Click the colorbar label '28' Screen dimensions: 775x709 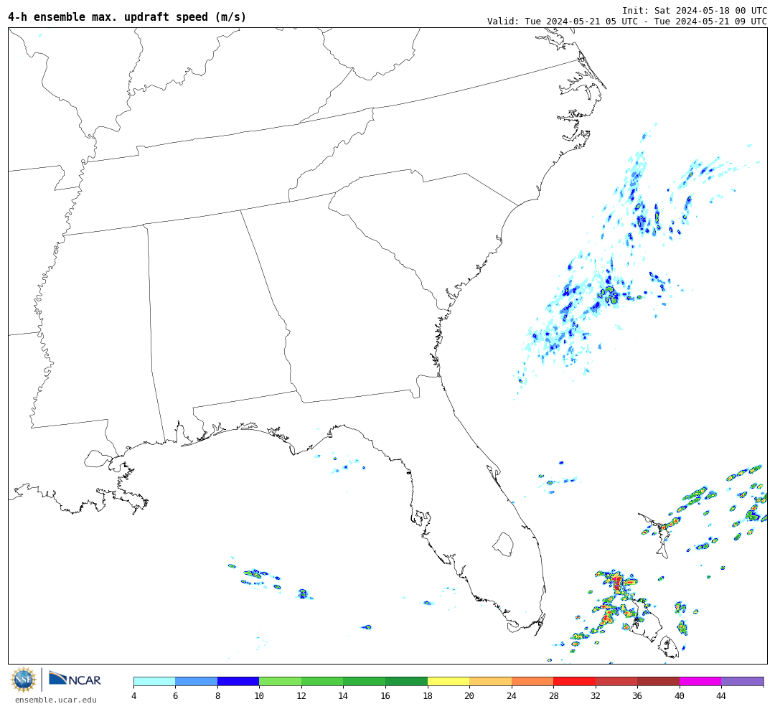(553, 695)
